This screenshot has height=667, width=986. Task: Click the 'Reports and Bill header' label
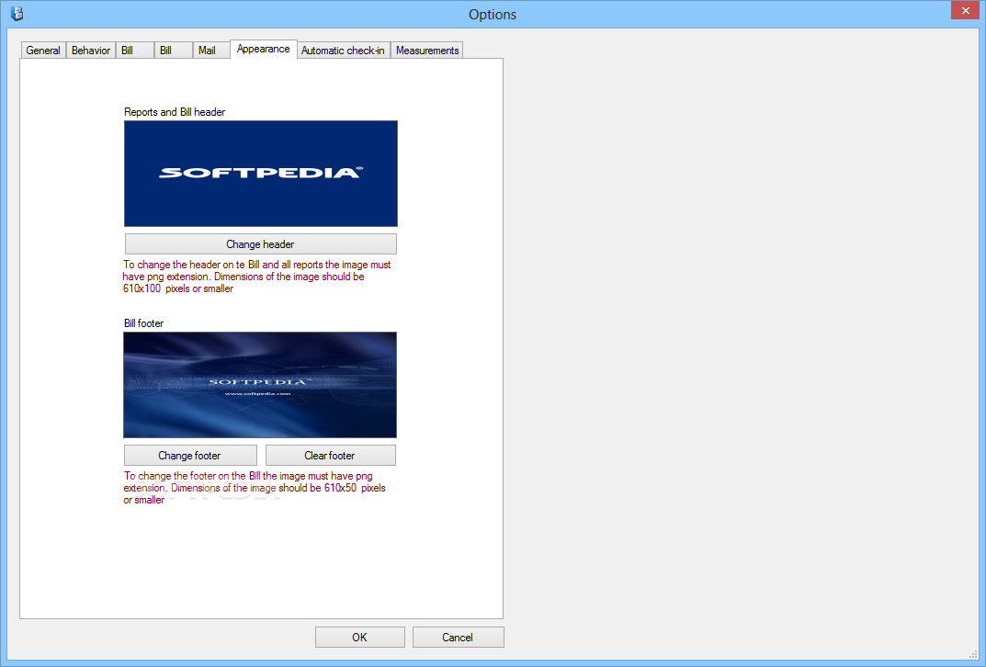point(175,112)
